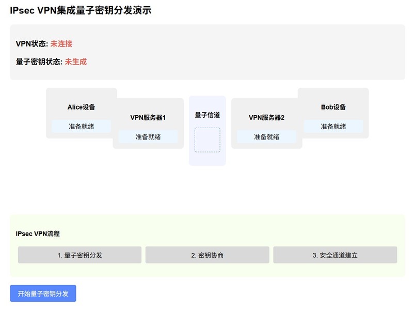Click the 量子密钥状态: label
The image size is (413, 309).
click(x=39, y=61)
